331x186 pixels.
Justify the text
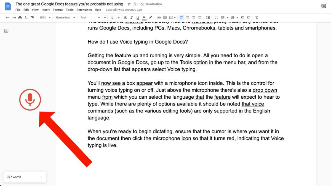200,18
